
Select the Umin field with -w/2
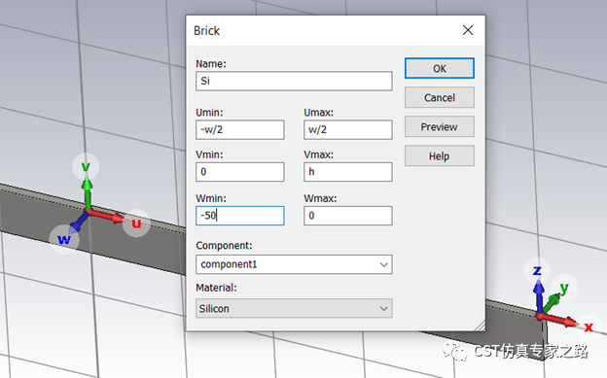[x=240, y=129]
